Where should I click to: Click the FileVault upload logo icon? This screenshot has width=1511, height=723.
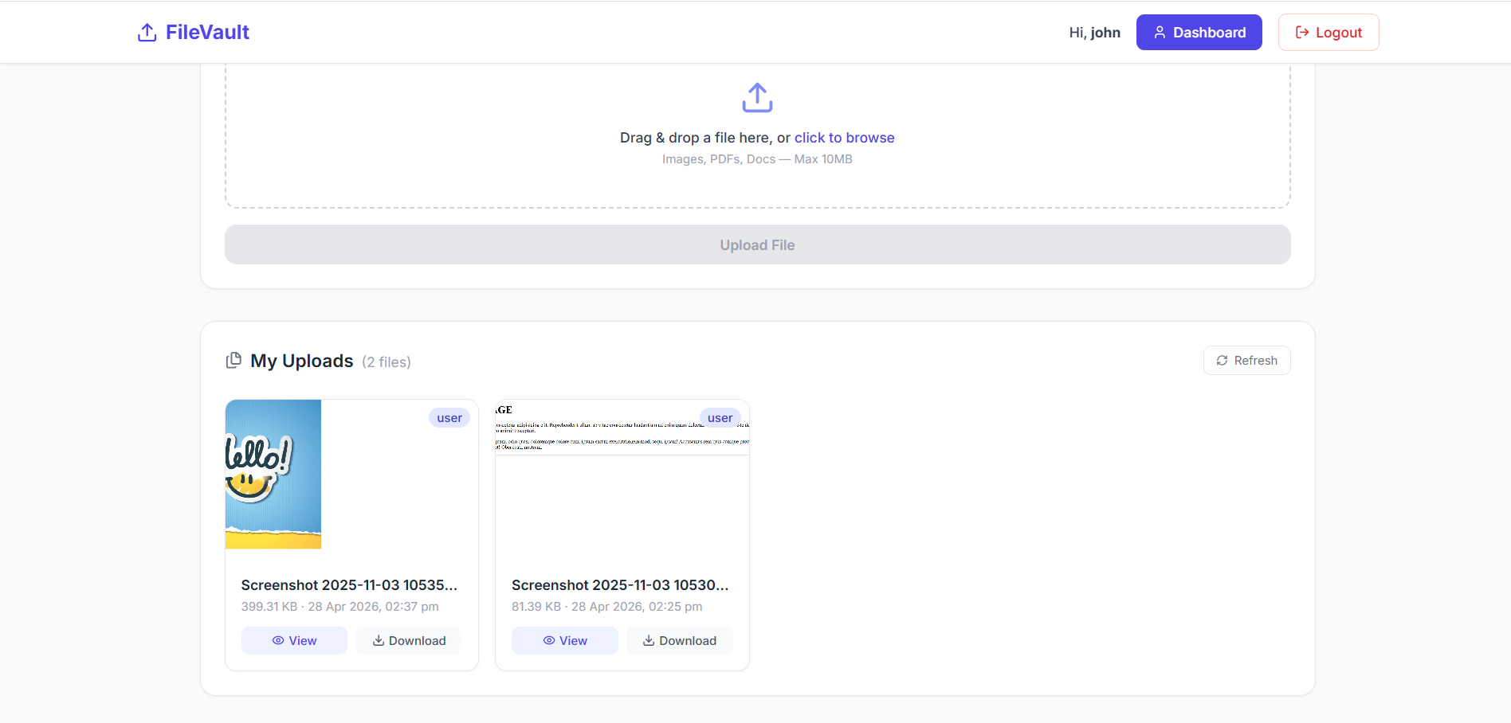point(147,33)
